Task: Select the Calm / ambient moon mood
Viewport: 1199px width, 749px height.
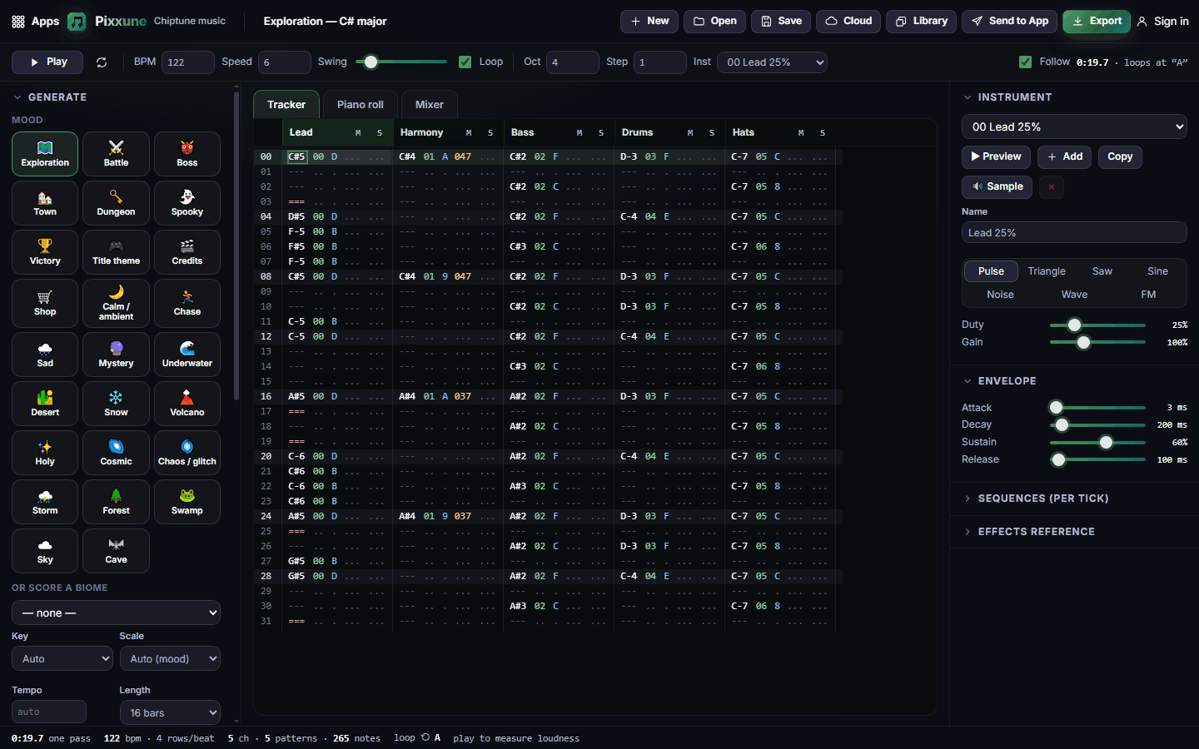Action: 116,304
